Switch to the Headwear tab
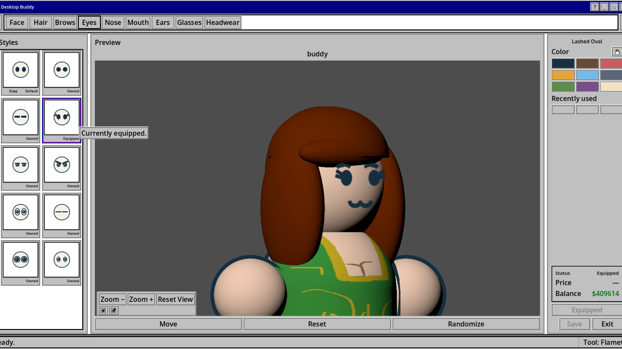The image size is (622, 349). coord(223,22)
